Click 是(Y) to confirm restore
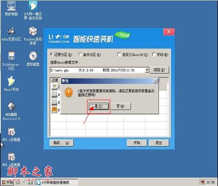Screen dimensions: 218x186 click(99, 106)
